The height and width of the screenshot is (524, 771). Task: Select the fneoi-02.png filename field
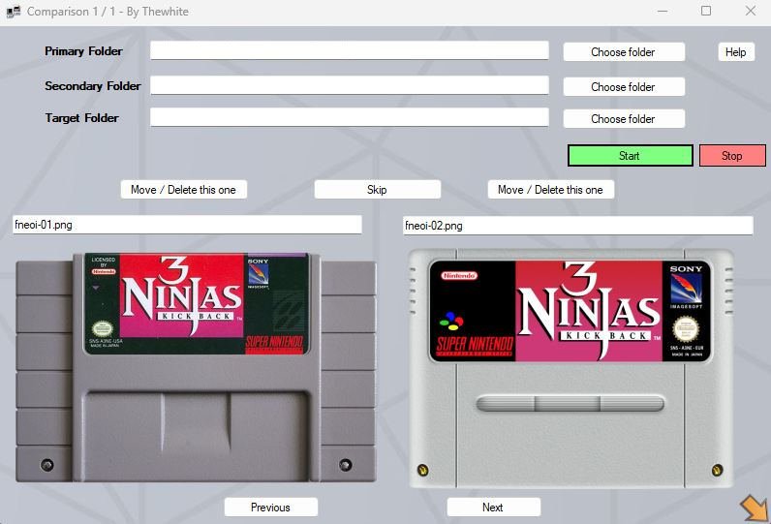pos(577,226)
